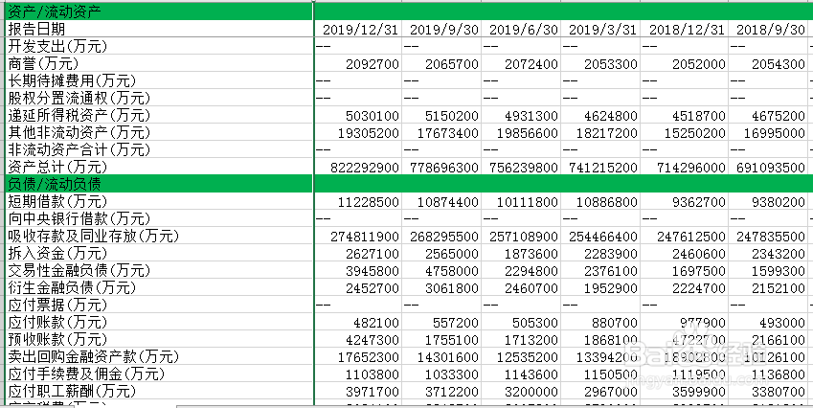Viewport: 813px width, 408px height.
Task: Select date cell 2019/9/30
Action: (x=441, y=29)
